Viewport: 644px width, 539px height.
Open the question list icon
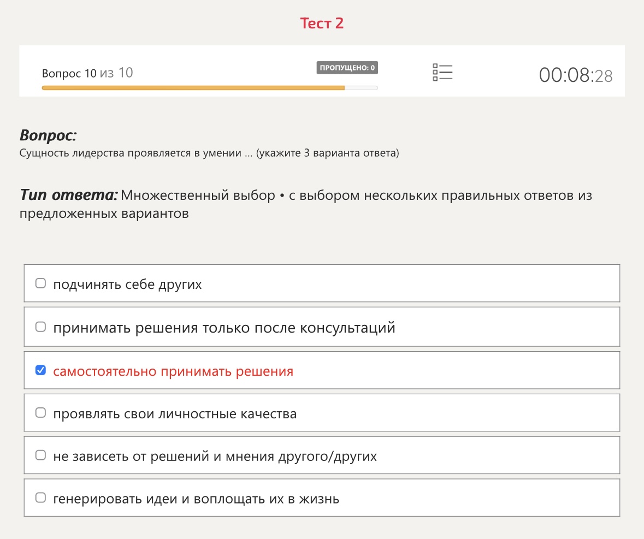coord(442,72)
